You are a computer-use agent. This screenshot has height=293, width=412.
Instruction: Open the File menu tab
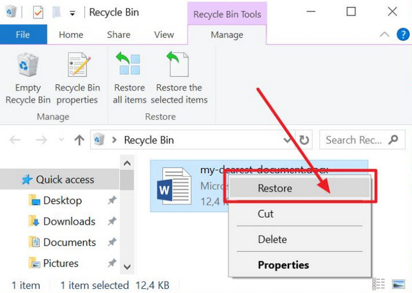point(23,34)
